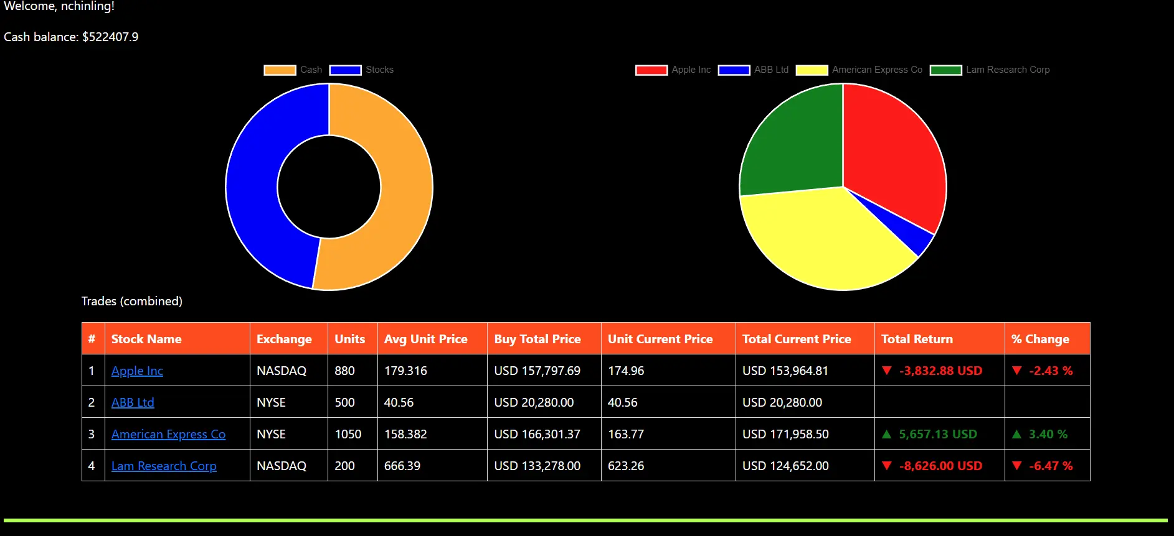Click the USD 133,278.00 buy total cell
The image size is (1174, 536).
[544, 466]
